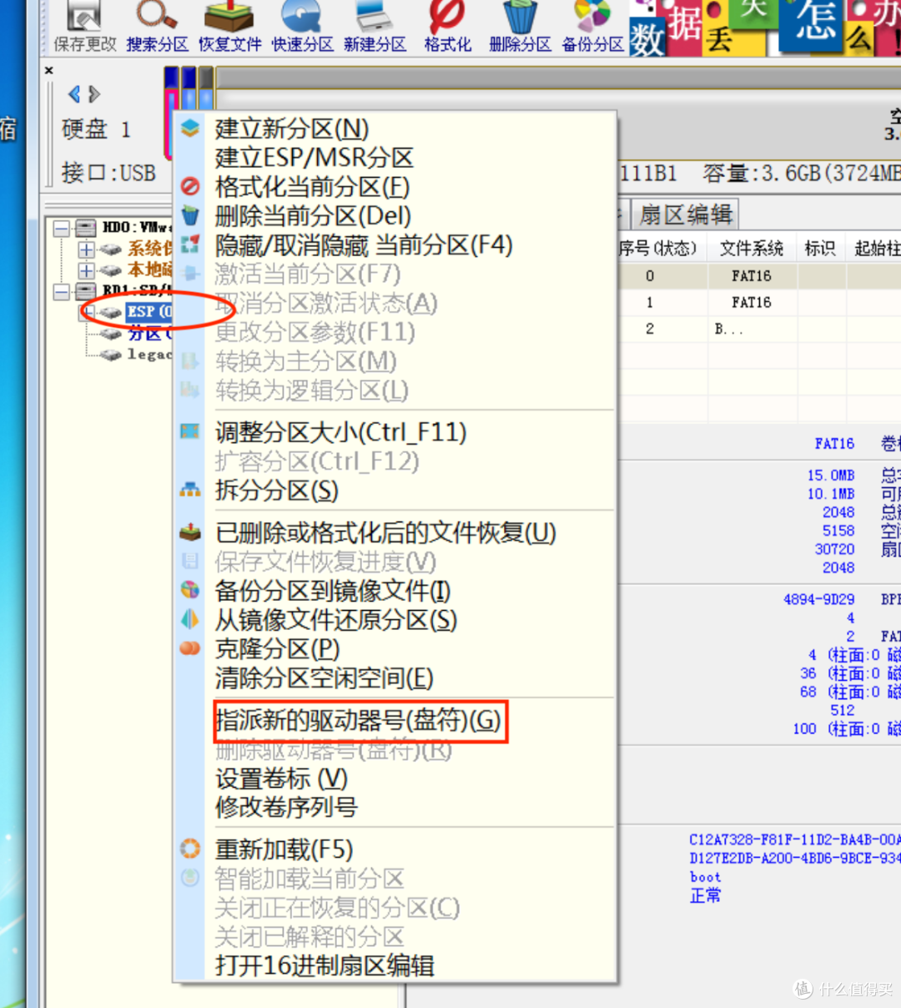
Task: Choose 设置卷标 (V) from the menu
Action: (281, 779)
